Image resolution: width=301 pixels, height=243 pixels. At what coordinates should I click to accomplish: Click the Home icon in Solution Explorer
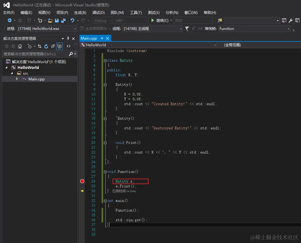pyautogui.click(x=20, y=46)
